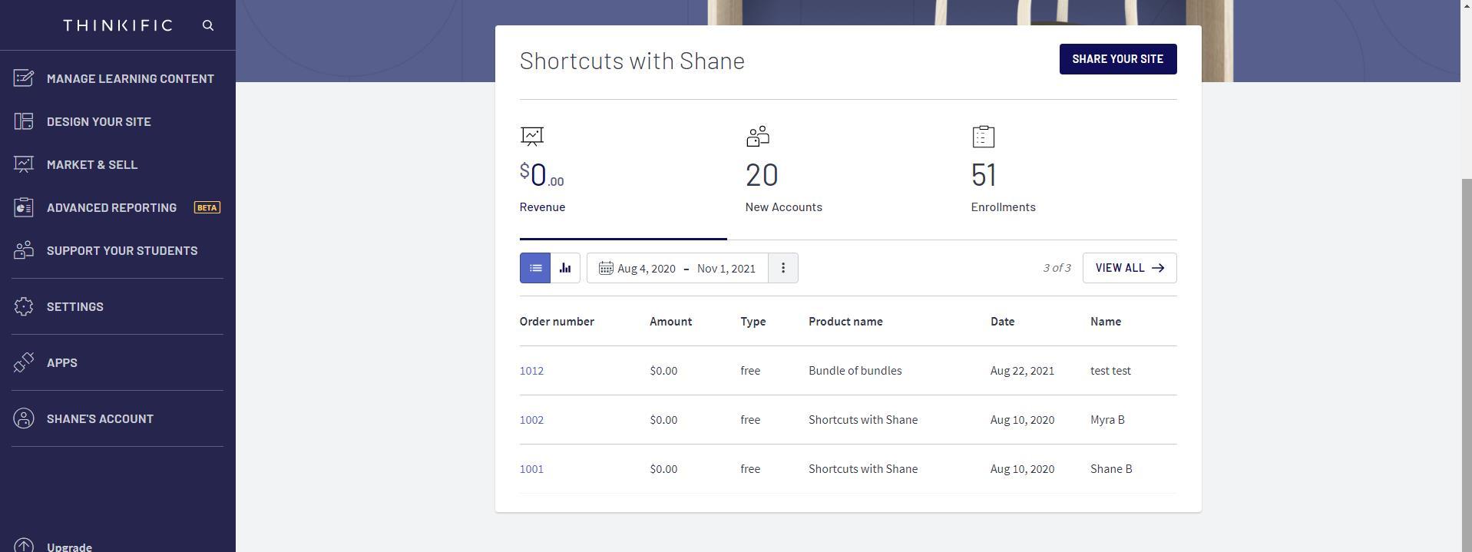The width and height of the screenshot is (1472, 552).
Task: Click the Share Your Site button
Action: [1117, 59]
